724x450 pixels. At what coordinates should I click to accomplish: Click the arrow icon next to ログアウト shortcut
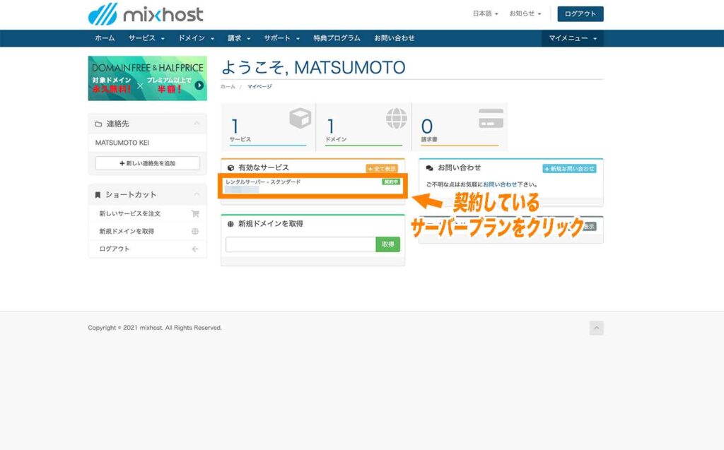tap(196, 249)
